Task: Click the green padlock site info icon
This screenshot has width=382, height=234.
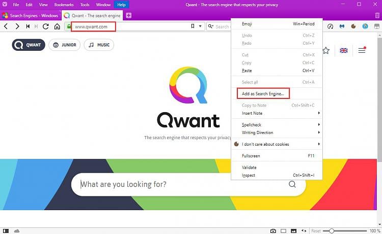Action: pos(69,26)
